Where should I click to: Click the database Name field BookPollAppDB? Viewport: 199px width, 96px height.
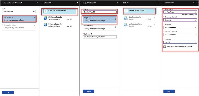(x=99, y=12)
